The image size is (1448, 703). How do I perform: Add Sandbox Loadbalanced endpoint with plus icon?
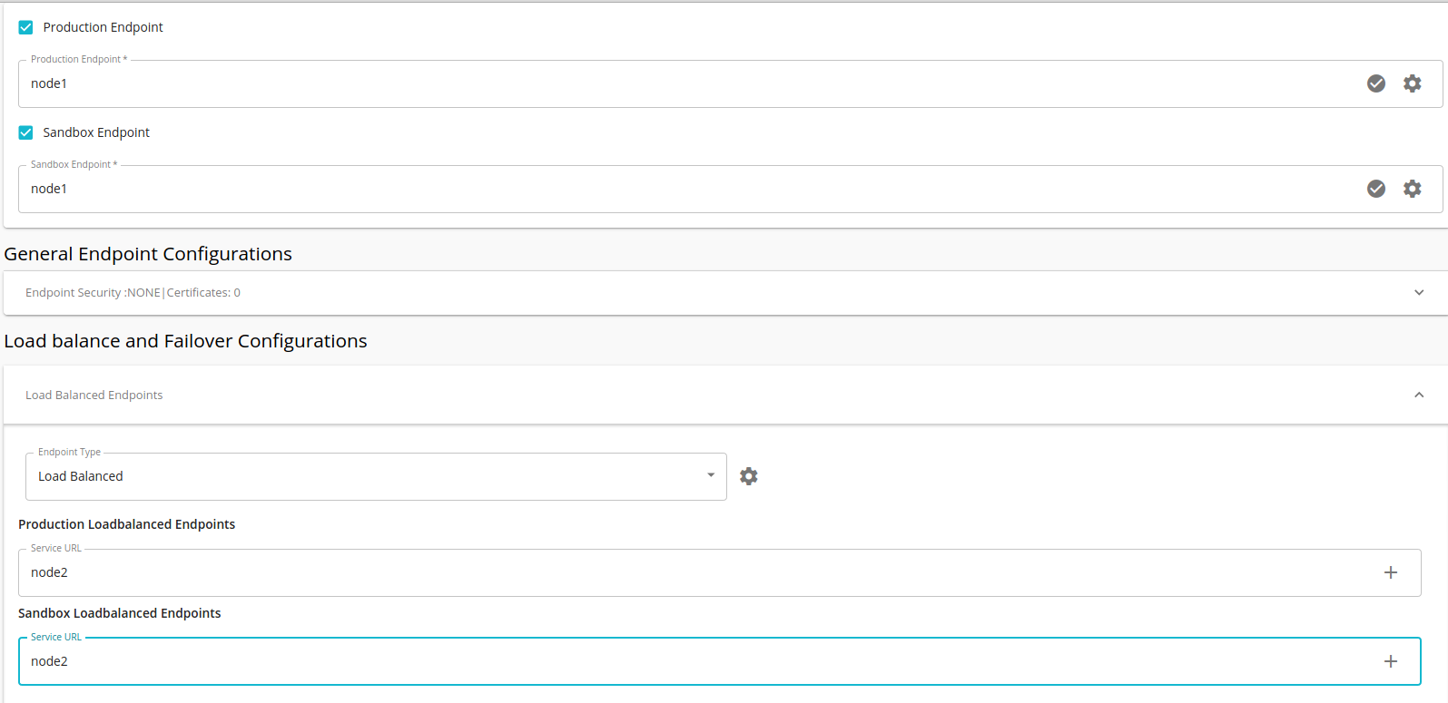tap(1390, 661)
